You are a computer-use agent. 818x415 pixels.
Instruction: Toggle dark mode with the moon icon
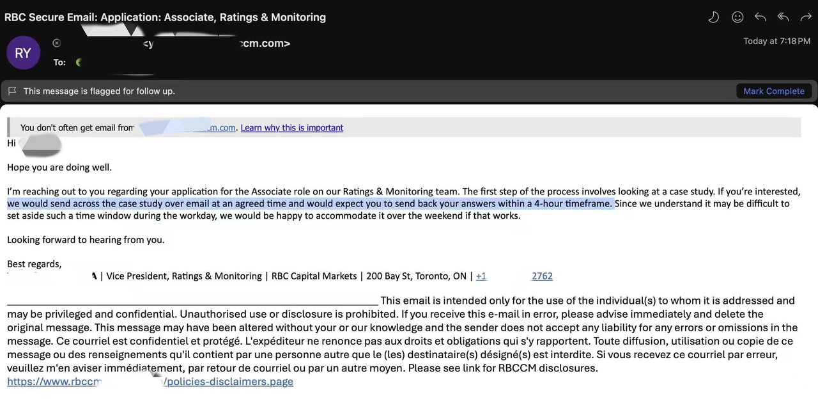tap(713, 17)
